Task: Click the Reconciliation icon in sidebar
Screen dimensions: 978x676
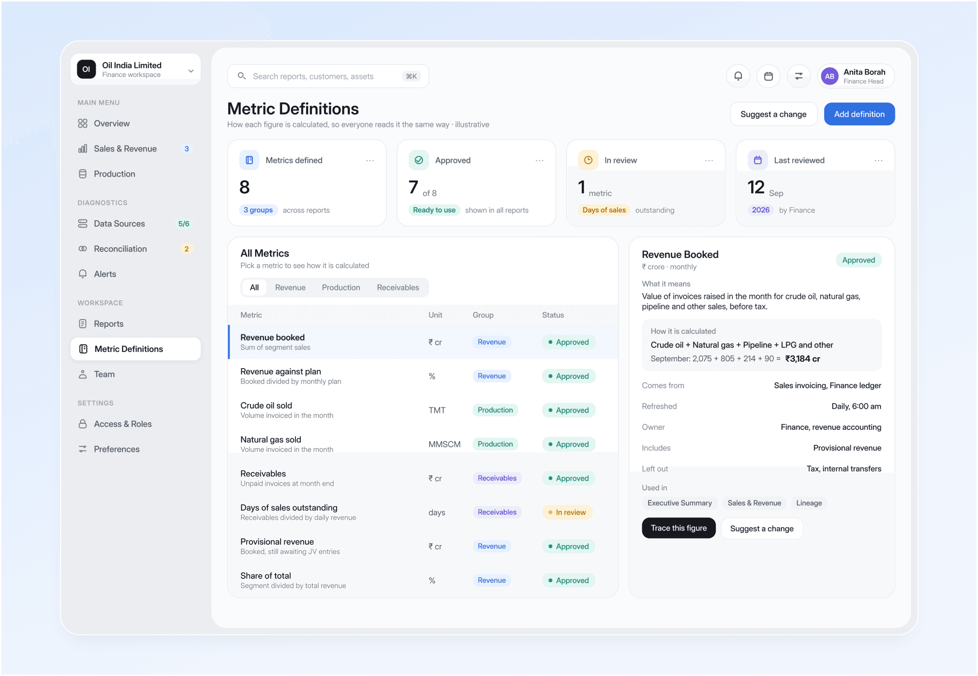Action: click(83, 248)
